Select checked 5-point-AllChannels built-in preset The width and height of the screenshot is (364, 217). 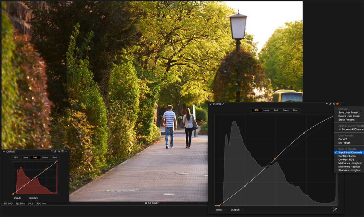click(x=349, y=152)
